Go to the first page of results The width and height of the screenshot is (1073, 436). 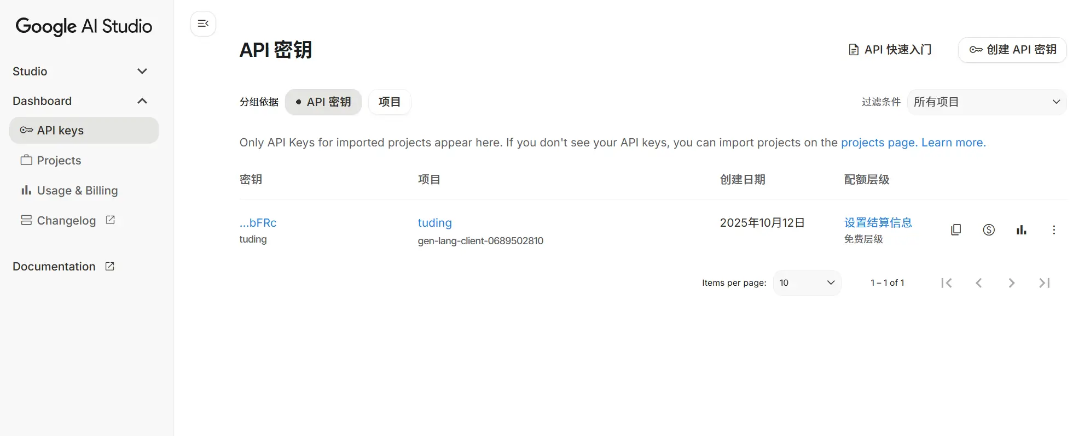point(947,282)
